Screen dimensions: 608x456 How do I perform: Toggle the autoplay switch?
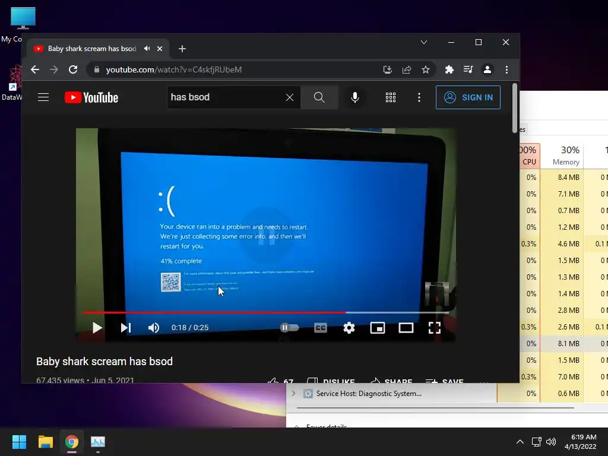click(289, 328)
